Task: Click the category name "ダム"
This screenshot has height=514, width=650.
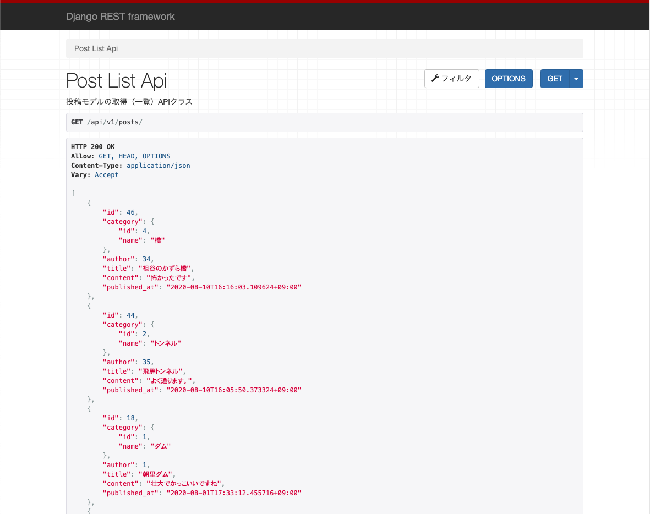Action: 160,446
